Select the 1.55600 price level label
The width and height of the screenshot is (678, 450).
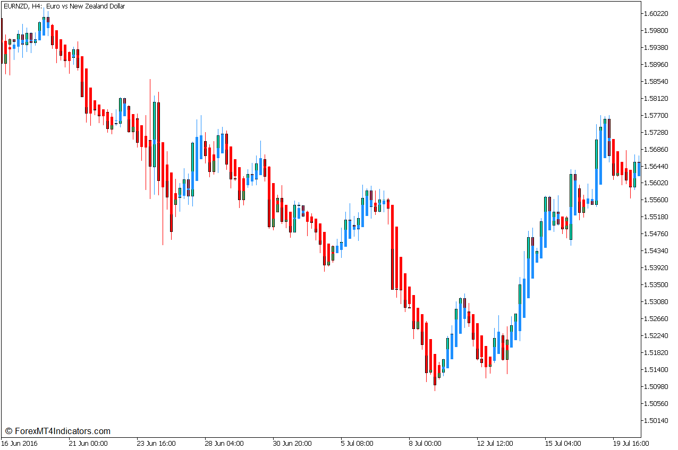657,200
